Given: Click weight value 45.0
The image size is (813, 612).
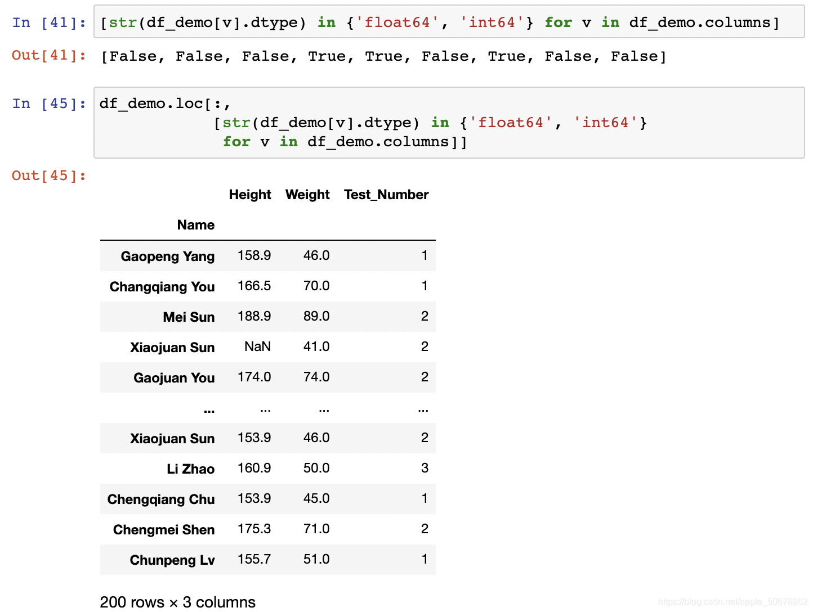Looking at the screenshot, I should tap(316, 498).
